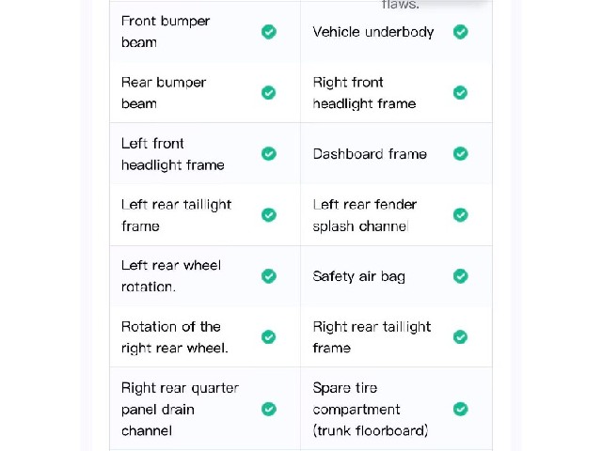Click the checkmark for Left front headlight frame

click(x=269, y=154)
